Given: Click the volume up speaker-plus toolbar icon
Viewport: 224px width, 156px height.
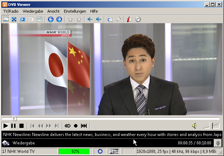Looking at the screenshot, I should pyautogui.click(x=99, y=19).
